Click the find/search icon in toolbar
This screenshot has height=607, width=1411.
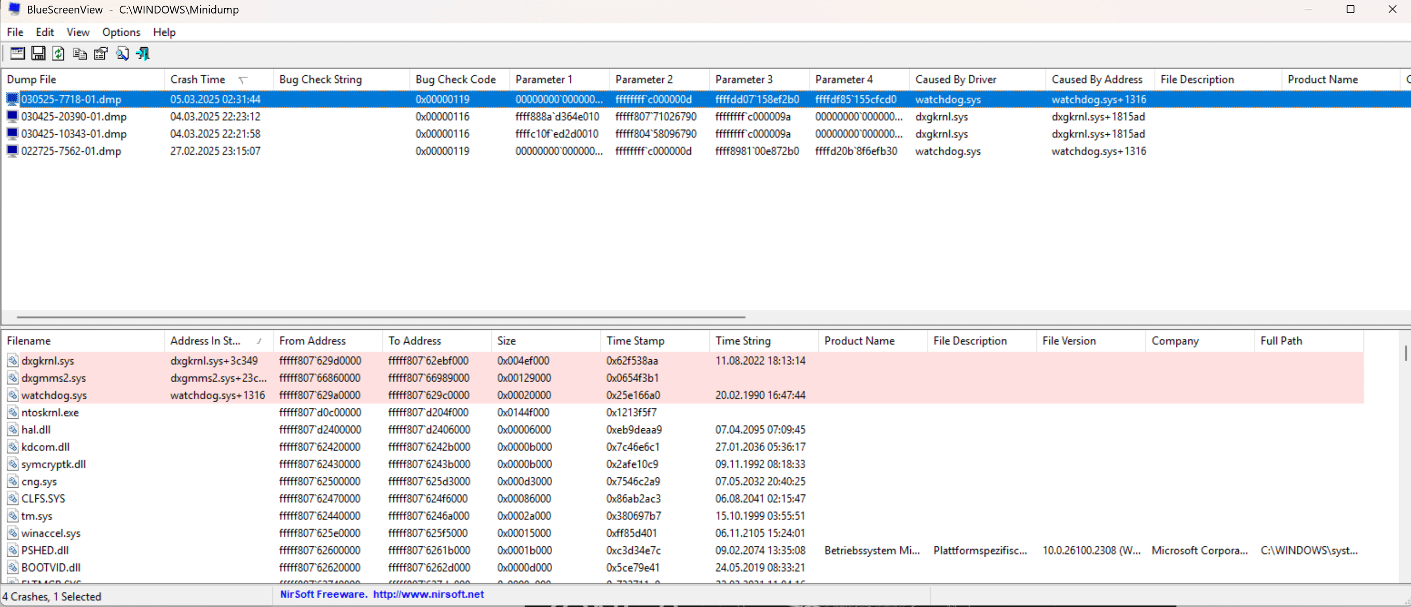click(121, 53)
